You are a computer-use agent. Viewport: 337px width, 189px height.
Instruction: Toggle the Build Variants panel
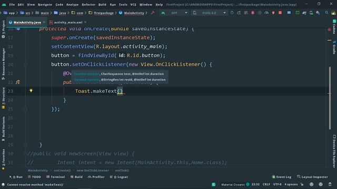coord(3,129)
